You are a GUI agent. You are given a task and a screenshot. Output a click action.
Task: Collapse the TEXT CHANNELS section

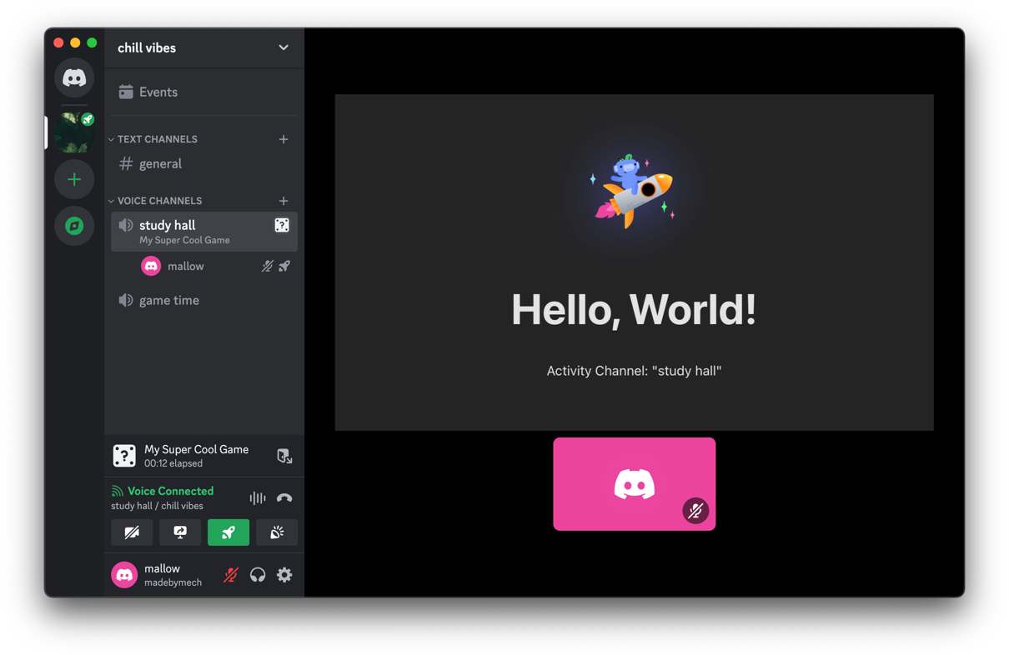[x=111, y=139]
